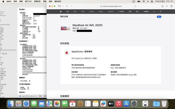Open the 輔助說明 menu
175x109 pixels.
(58, 1)
